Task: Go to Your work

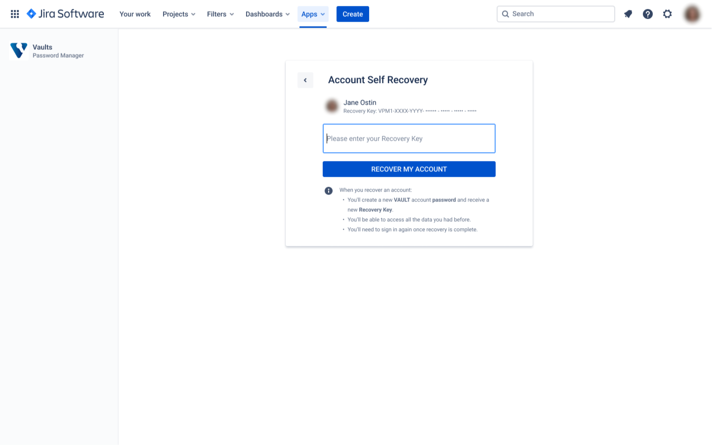Action: point(135,14)
